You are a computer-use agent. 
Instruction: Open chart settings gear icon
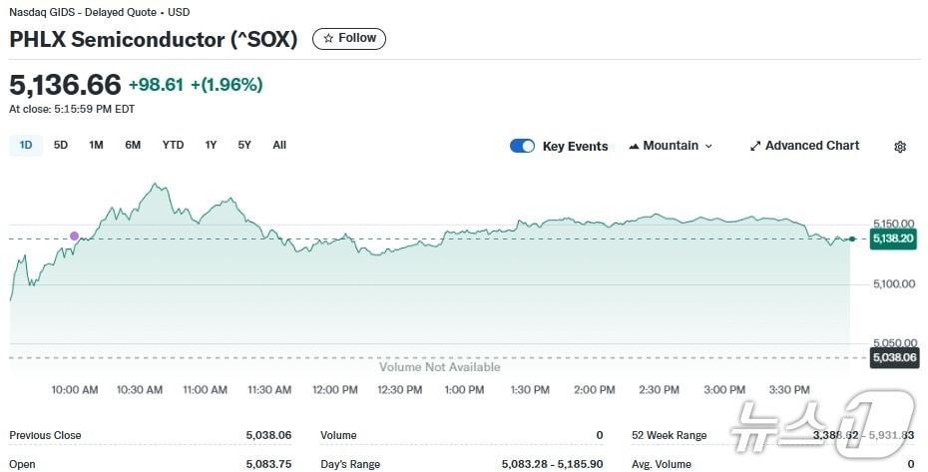(x=900, y=147)
